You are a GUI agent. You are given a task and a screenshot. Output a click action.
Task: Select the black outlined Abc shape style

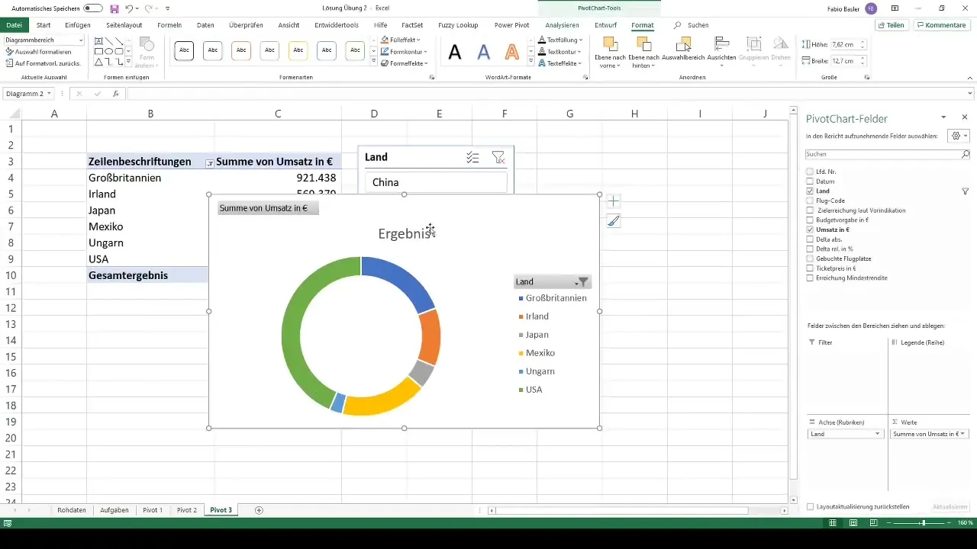tap(184, 51)
